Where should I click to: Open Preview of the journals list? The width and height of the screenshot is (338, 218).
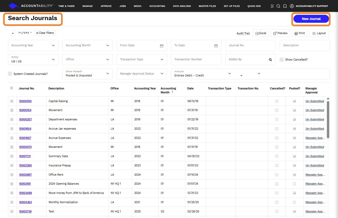280,33
